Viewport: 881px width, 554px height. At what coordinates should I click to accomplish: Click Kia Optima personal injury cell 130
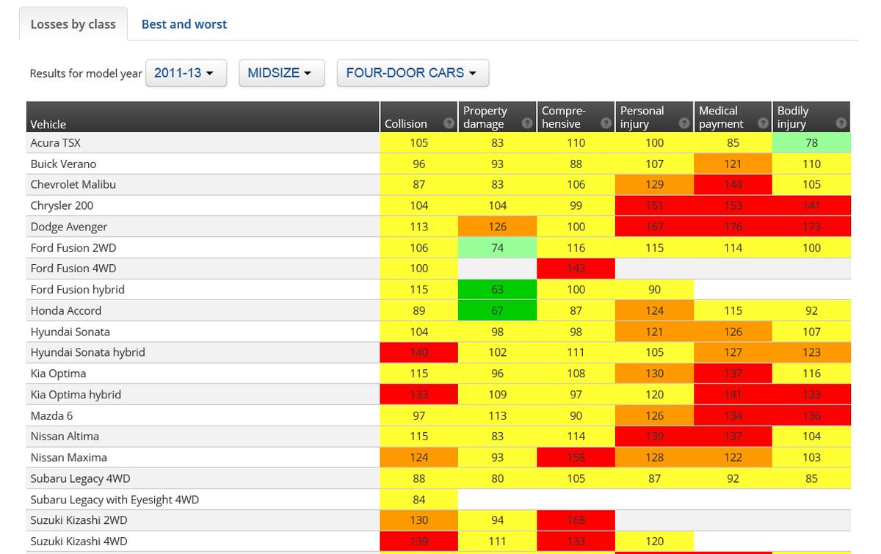pos(654,373)
